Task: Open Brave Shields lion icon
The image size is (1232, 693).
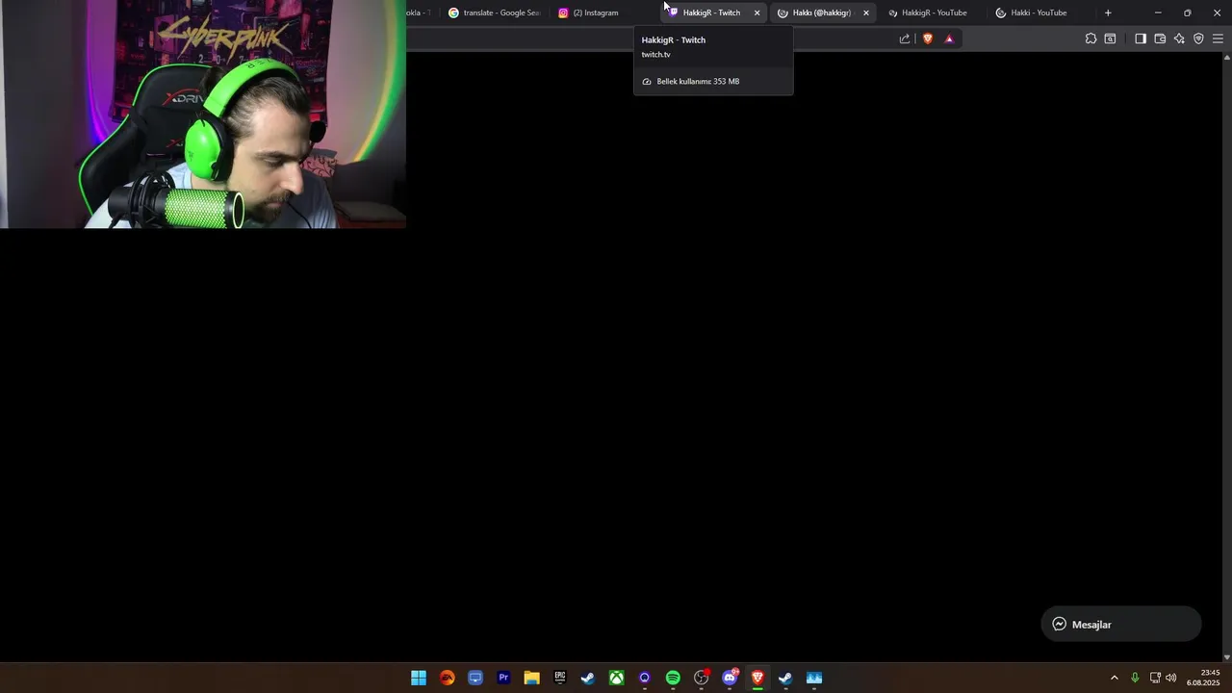Action: pos(928,38)
